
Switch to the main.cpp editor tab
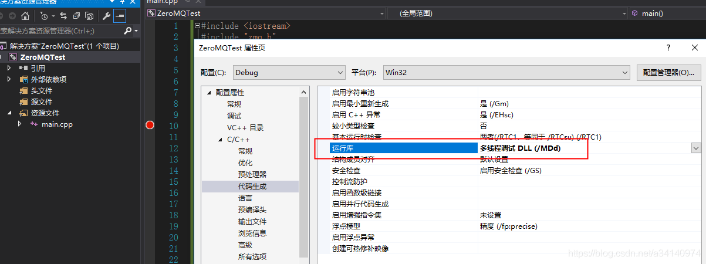click(161, 2)
